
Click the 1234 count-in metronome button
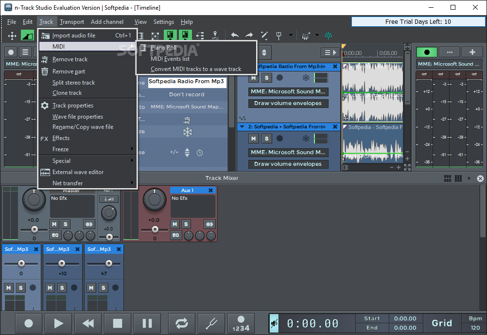click(x=241, y=323)
